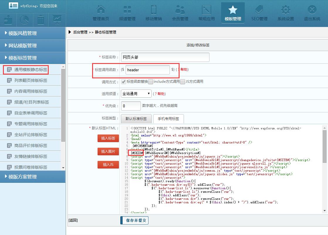Toggle the 标签函数替换 checkbox
Screen dimensions: 328x235
point(124,82)
